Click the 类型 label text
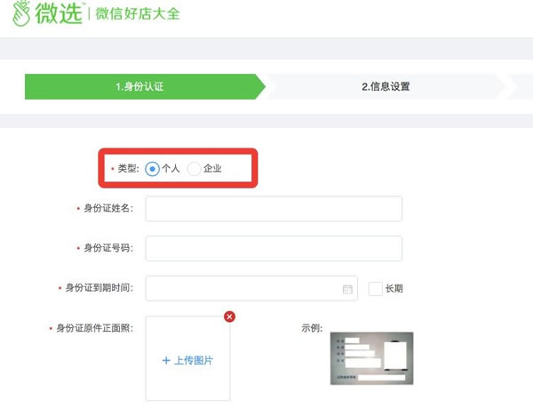 click(x=128, y=168)
